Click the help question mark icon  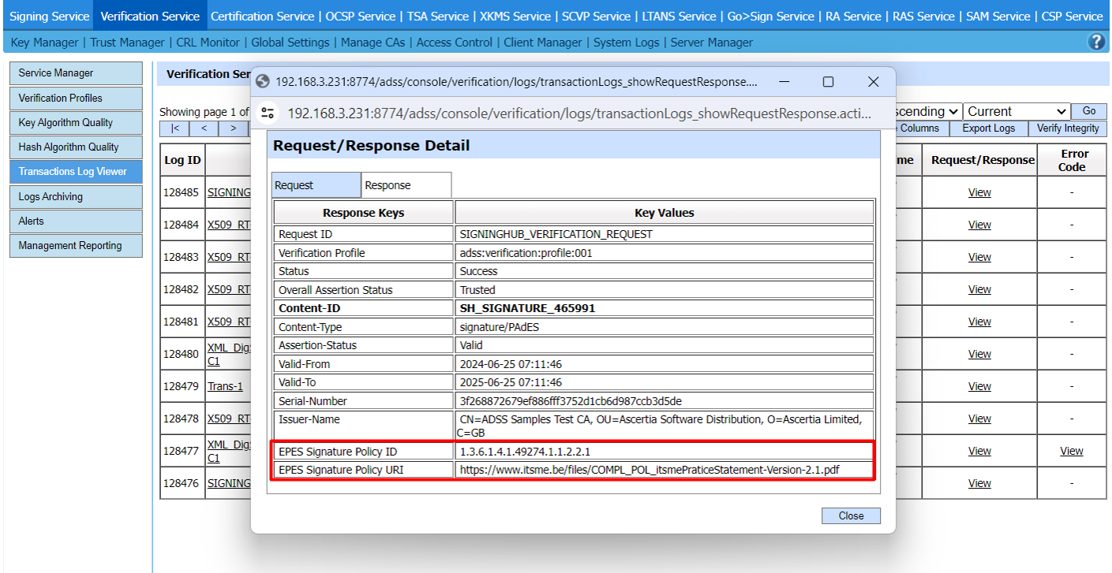[1096, 43]
